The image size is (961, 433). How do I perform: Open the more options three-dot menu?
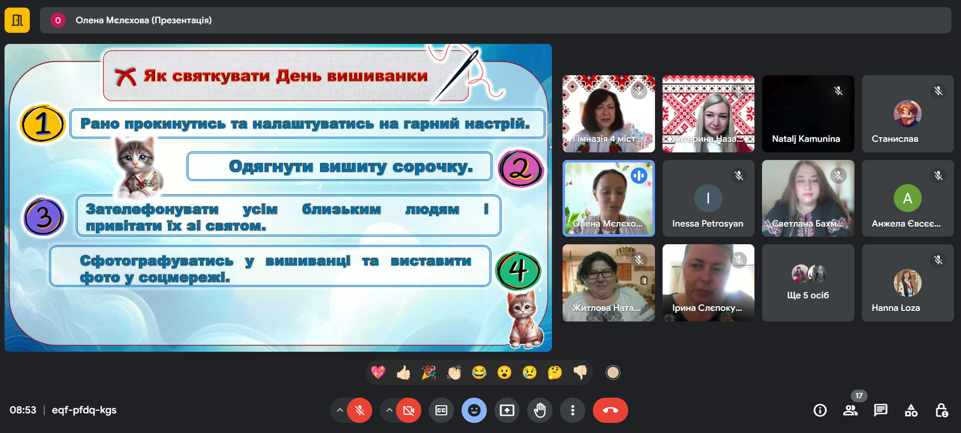pyautogui.click(x=573, y=410)
